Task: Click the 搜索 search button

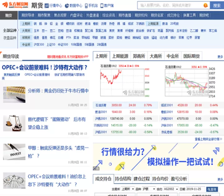Action: click(217, 5)
